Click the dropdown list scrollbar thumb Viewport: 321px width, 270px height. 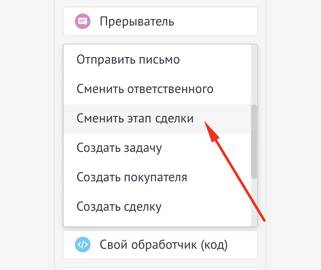254,141
